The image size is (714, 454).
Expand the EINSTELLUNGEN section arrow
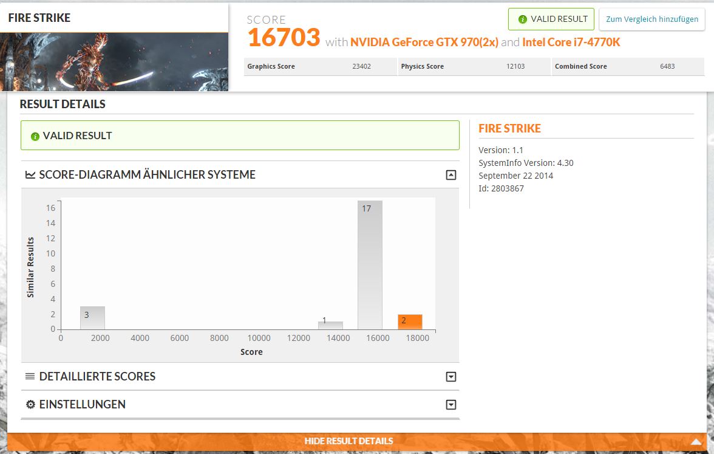pos(450,405)
